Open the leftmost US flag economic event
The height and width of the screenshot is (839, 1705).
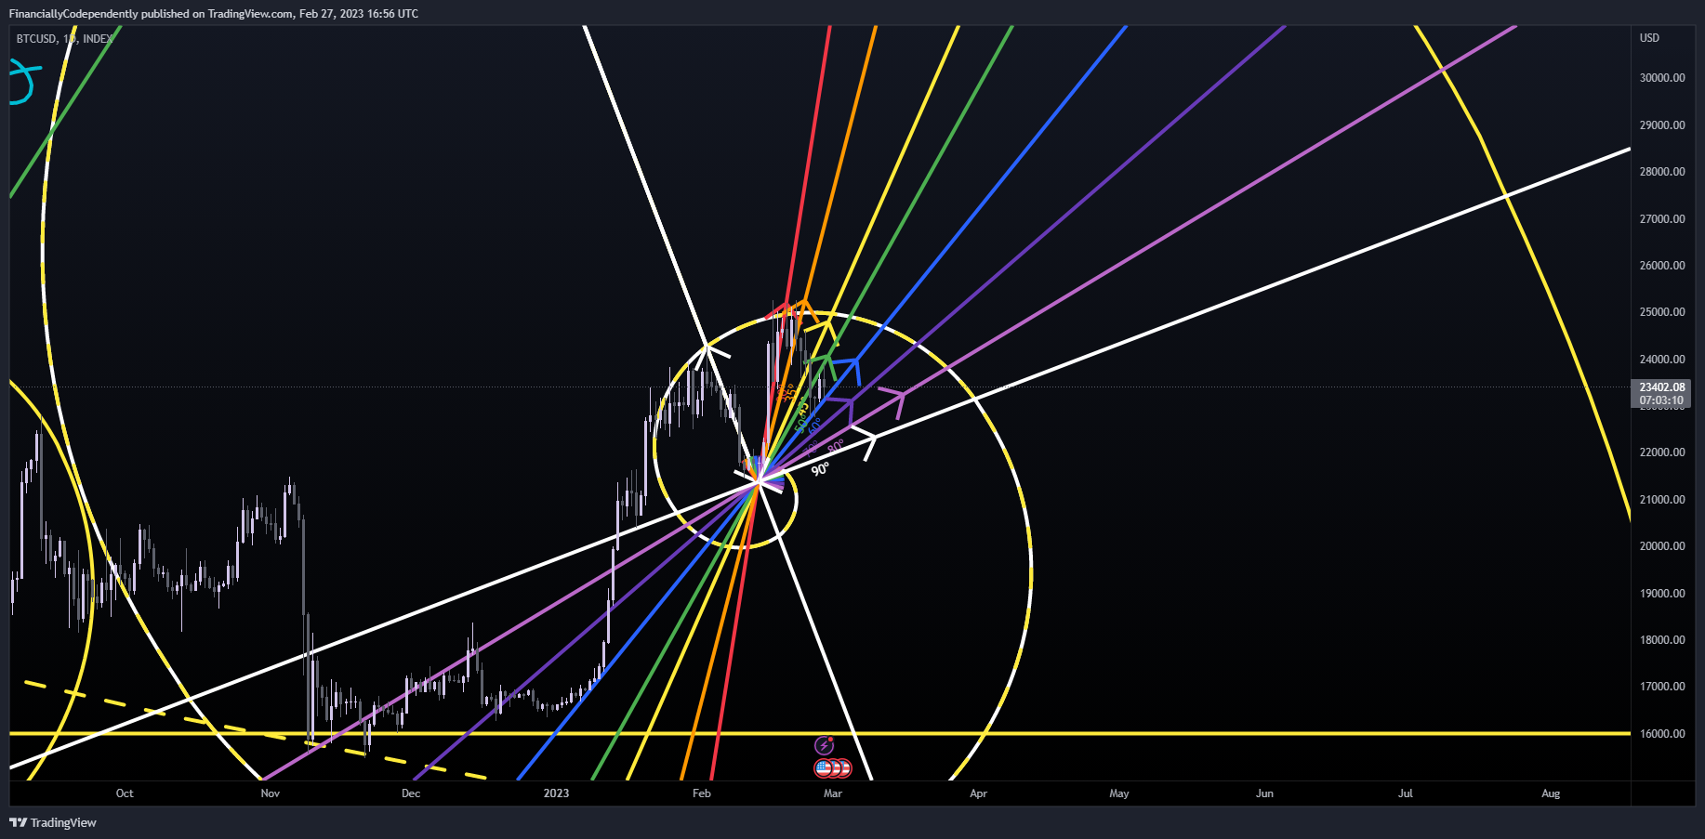pos(823,768)
